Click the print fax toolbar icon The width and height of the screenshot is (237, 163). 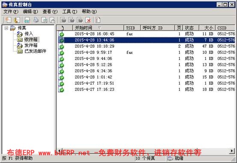click(36, 20)
